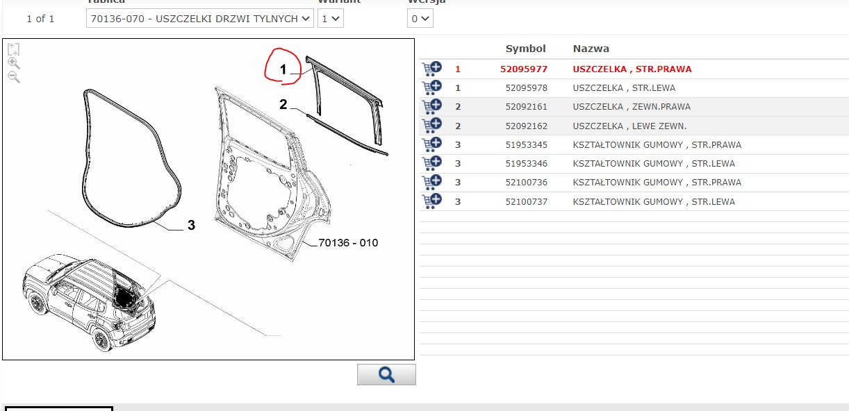849x411 pixels.
Task: Select row USZCZELKA , STR.LEWA
Action: (x=634, y=87)
